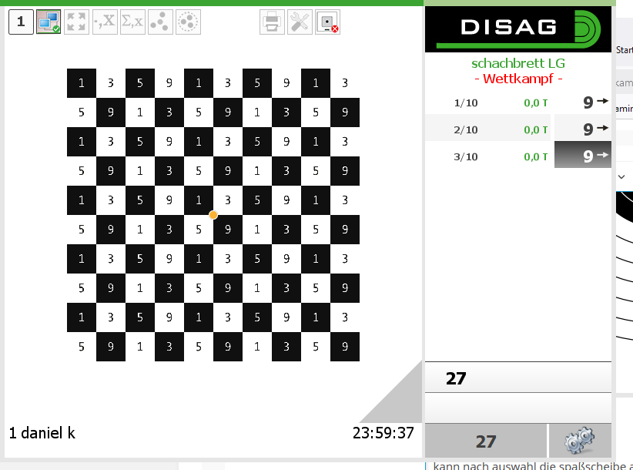Screen dimensions: 633x470
Task: Click the Wettkampf mode label
Action: tap(517, 79)
